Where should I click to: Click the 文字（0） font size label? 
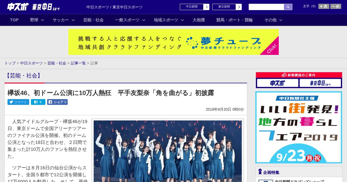coord(310,6)
